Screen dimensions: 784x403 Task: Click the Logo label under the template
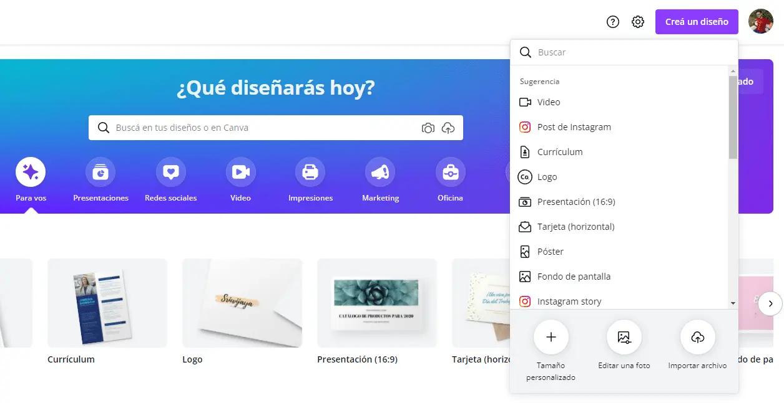click(x=192, y=359)
